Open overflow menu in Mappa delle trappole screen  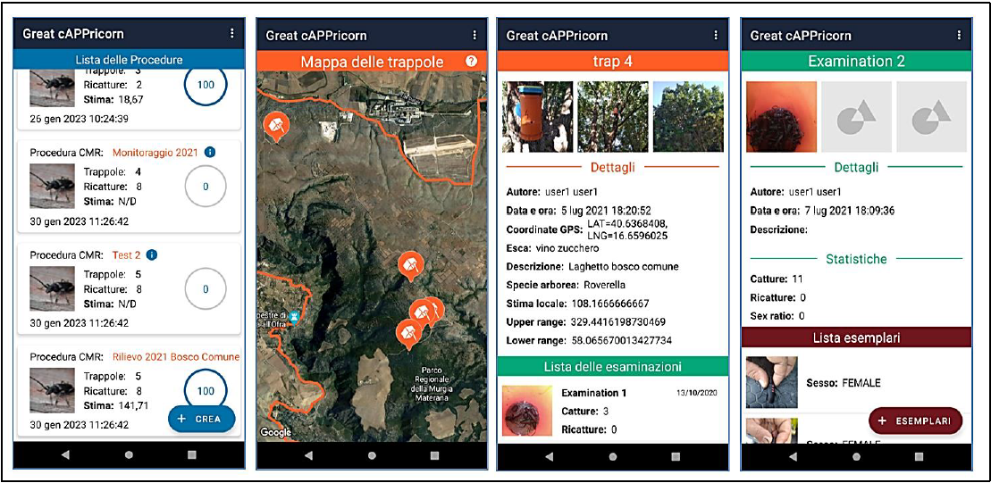[475, 36]
